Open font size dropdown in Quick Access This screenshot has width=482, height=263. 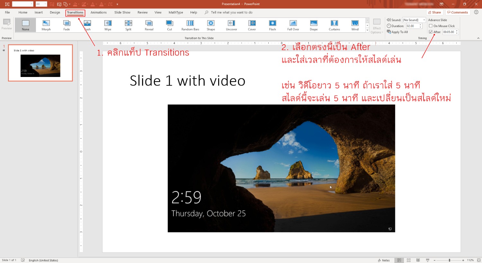[45, 4]
